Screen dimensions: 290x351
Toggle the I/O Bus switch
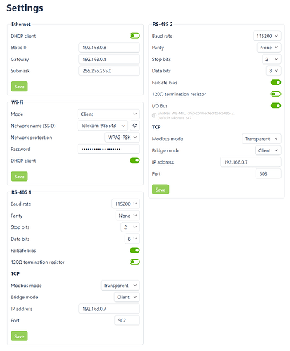click(x=276, y=106)
